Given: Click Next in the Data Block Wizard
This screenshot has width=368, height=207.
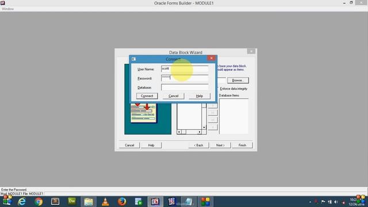Looking at the screenshot, I should click(220, 145).
